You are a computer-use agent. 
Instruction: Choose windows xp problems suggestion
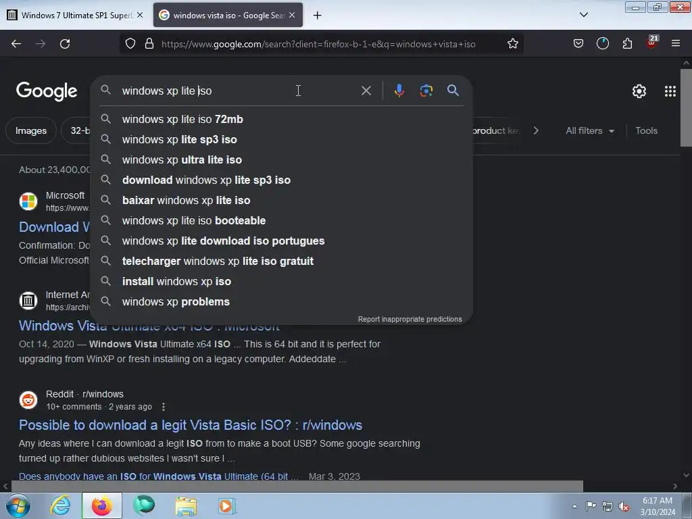[x=282, y=302]
